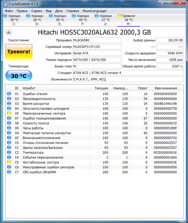Click status orb for C2 Температура
Image resolution: width=188 pixels, height=223 pixels.
tap(9, 152)
